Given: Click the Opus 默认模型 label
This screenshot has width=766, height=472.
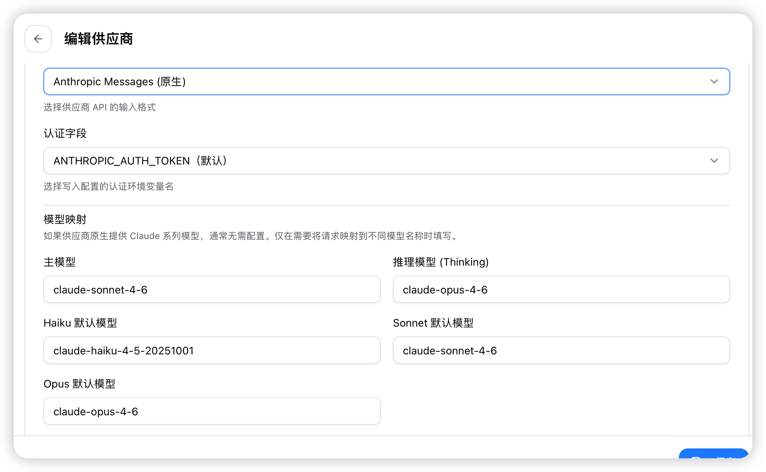Looking at the screenshot, I should (80, 384).
